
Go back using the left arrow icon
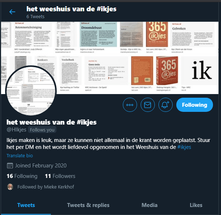(x=12, y=12)
